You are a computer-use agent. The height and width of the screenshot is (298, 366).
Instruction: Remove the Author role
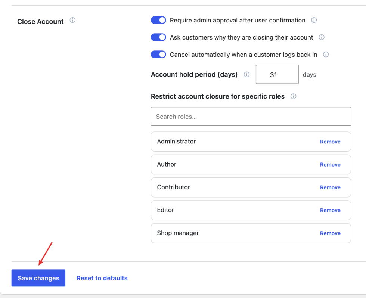pos(330,165)
